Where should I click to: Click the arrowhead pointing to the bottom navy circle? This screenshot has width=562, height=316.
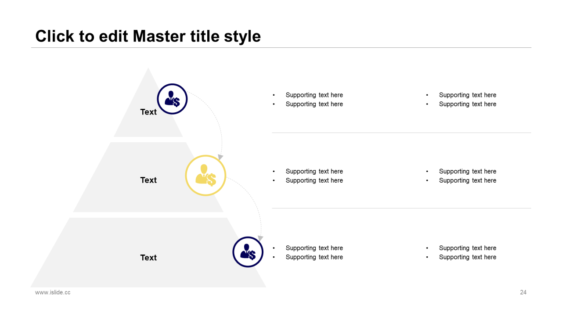point(260,238)
